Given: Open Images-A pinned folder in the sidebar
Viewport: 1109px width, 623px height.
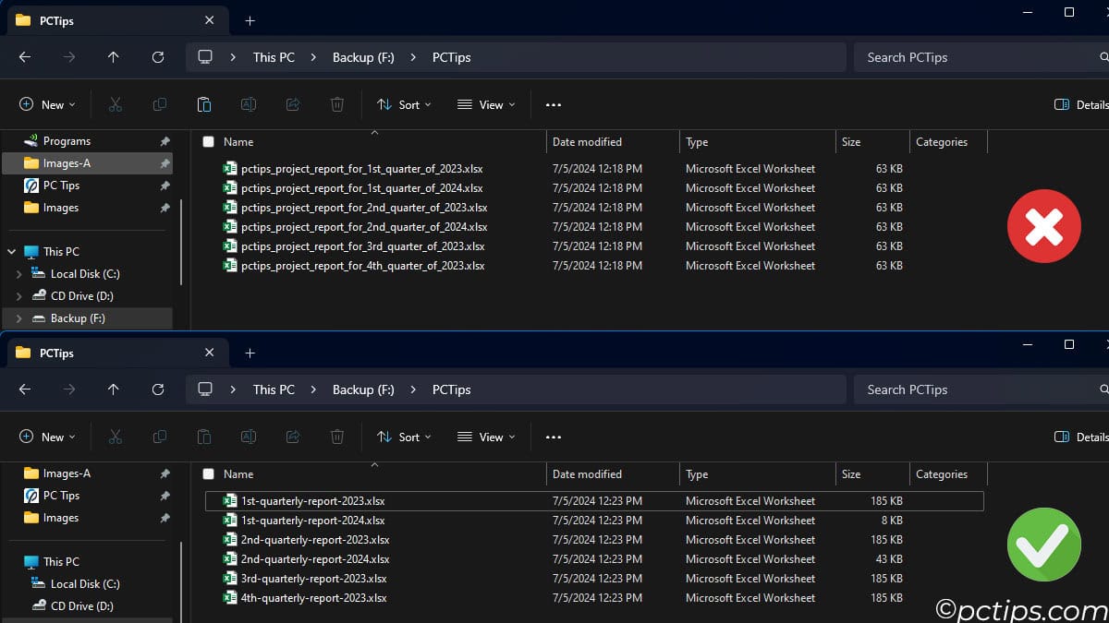Looking at the screenshot, I should [65, 162].
